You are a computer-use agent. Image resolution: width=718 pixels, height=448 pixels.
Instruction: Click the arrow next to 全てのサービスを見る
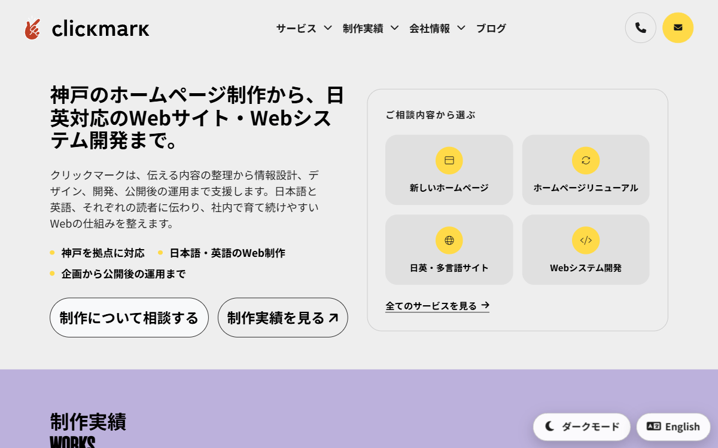(x=485, y=305)
